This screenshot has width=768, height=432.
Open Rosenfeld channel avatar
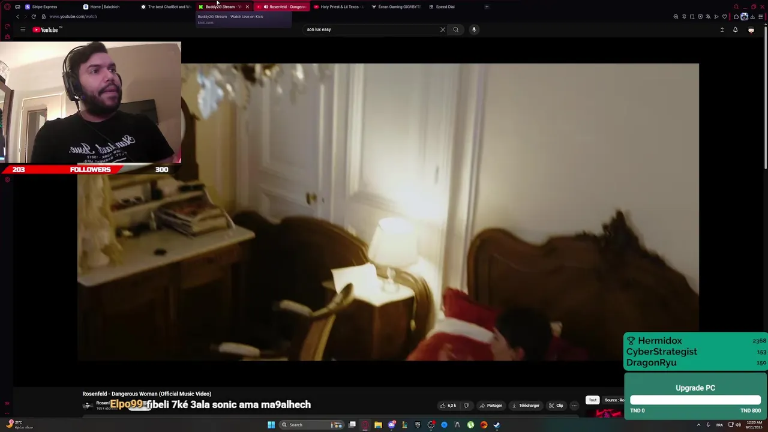point(88,406)
